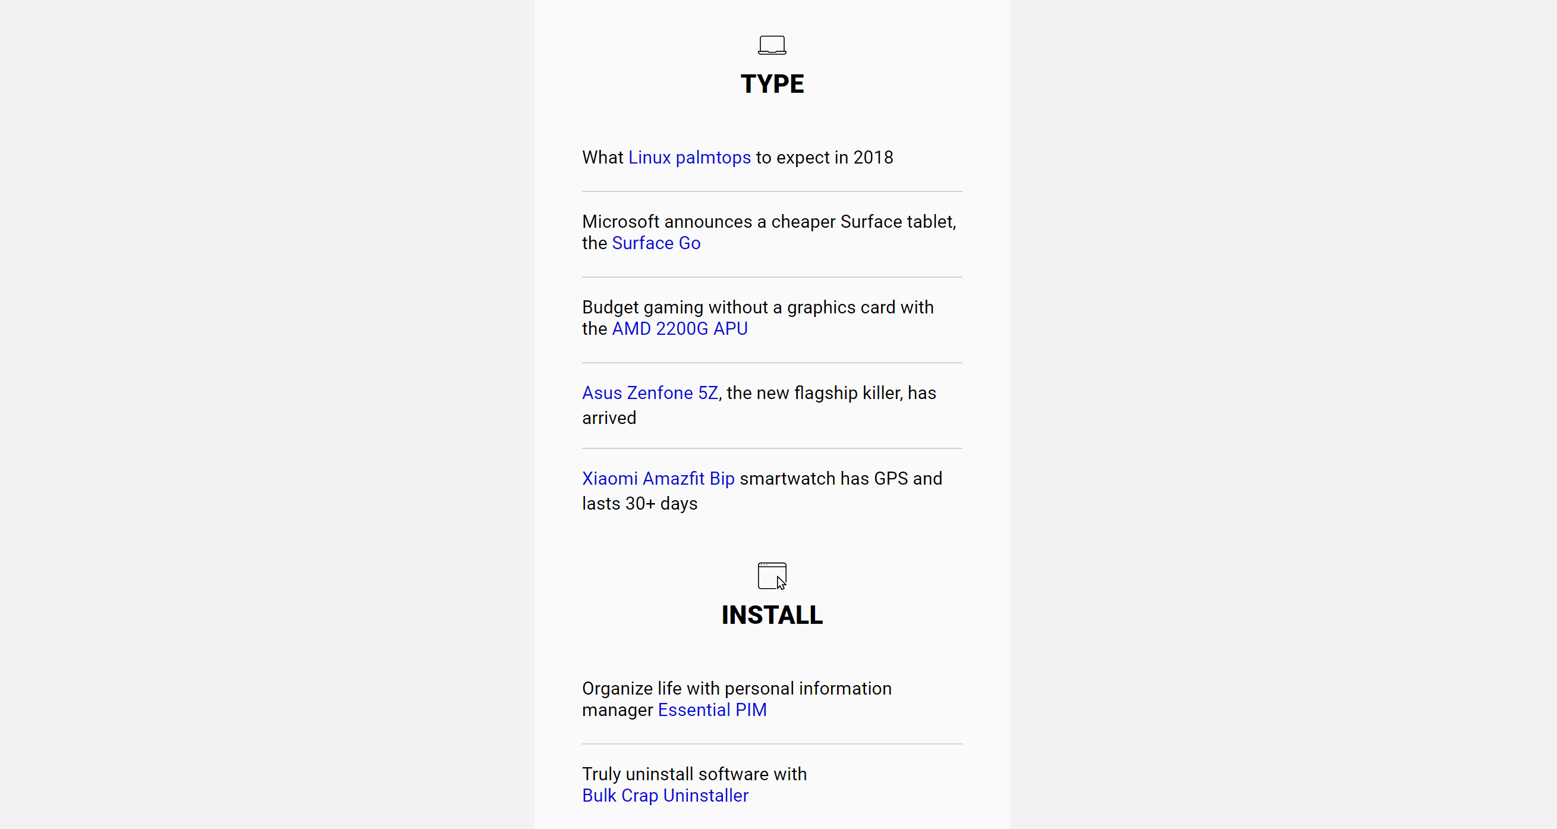Click "Truly uninstall software with" text

coord(694,774)
